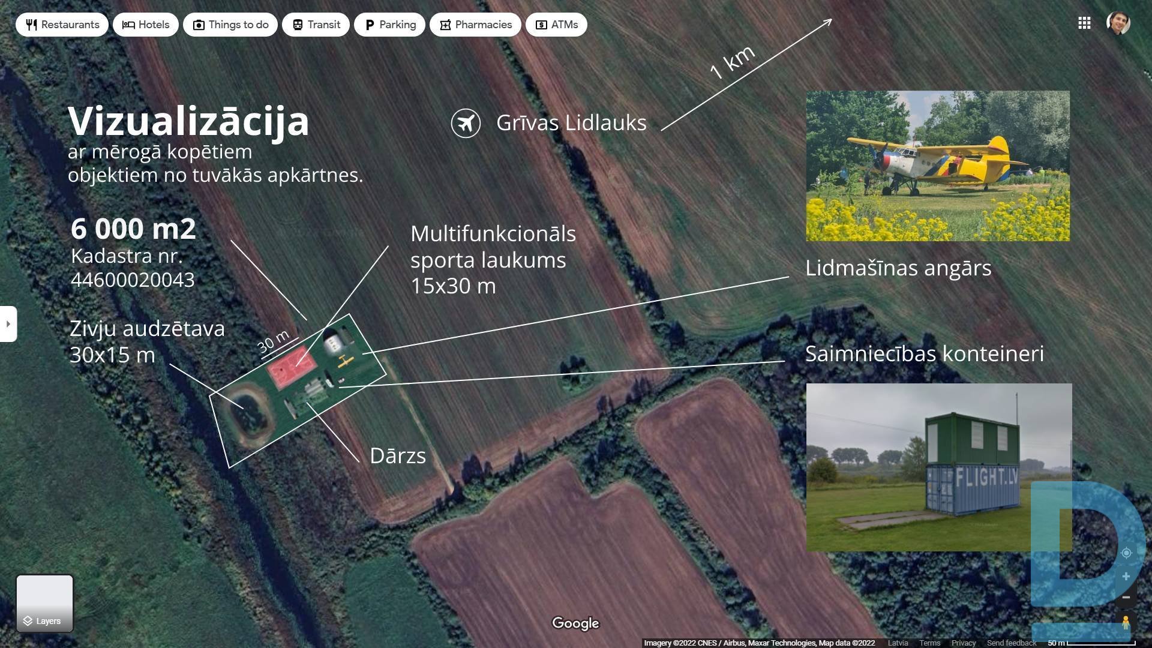This screenshot has width=1152, height=648.
Task: Select the Street View pegman
Action: pos(1126,623)
